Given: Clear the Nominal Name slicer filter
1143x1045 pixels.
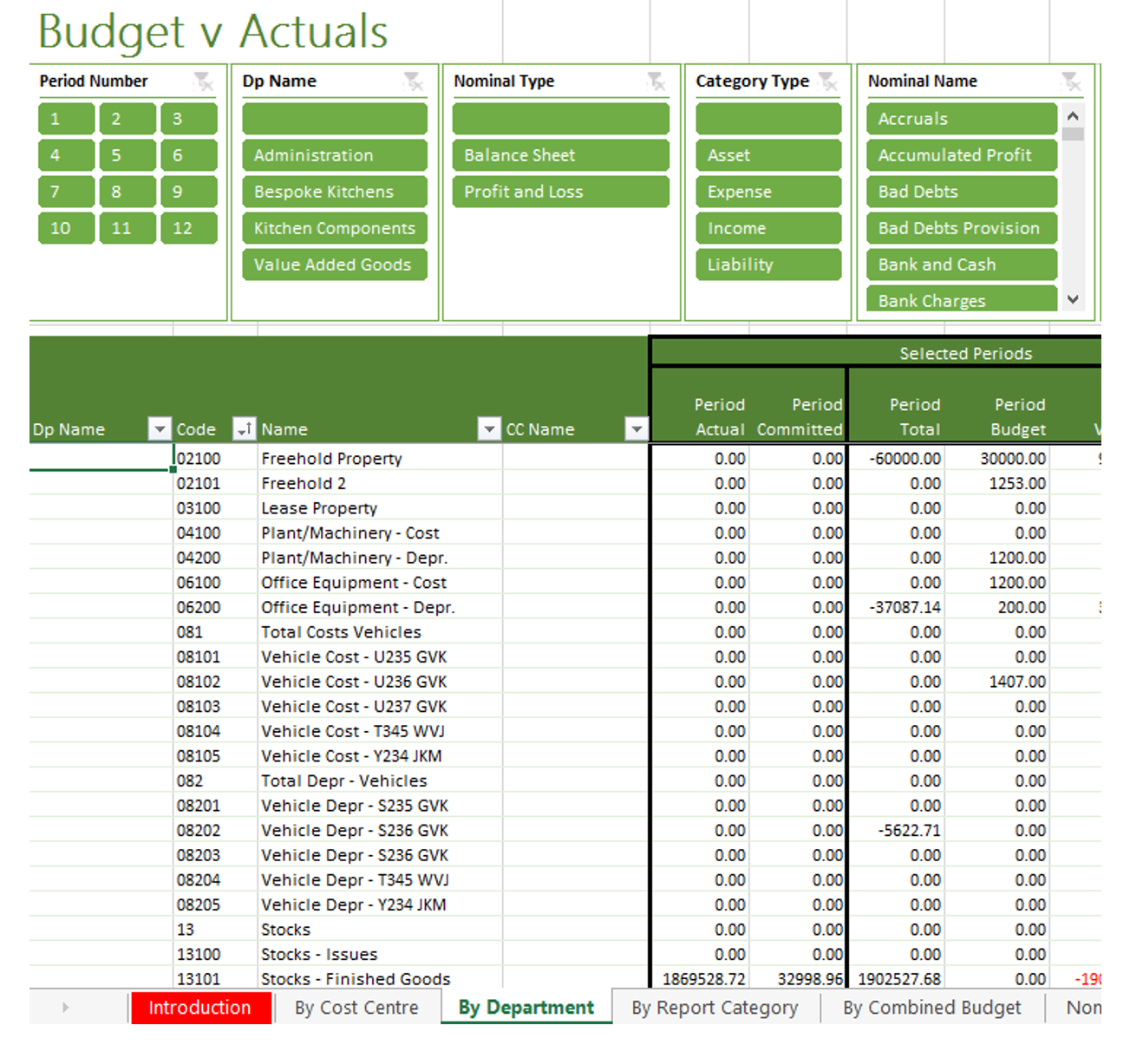Looking at the screenshot, I should pyautogui.click(x=1071, y=82).
